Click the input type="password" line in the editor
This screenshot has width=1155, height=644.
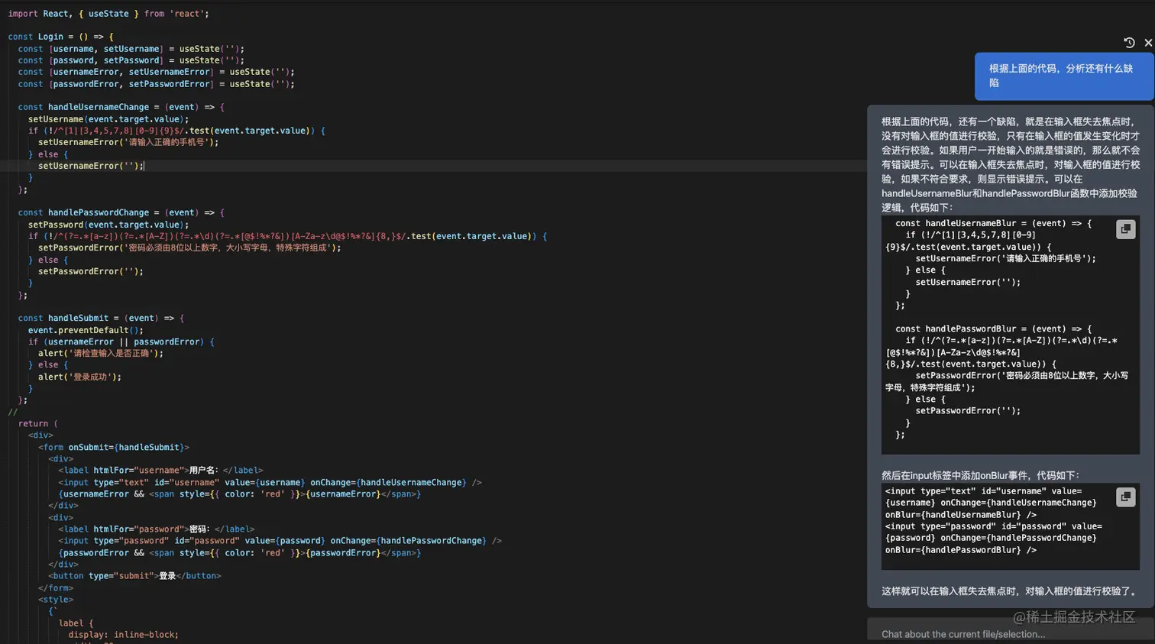(280, 540)
